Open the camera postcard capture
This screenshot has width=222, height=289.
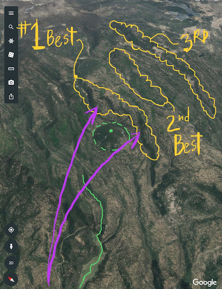tap(11, 82)
